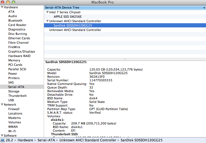Click the revision value 362A13F0
Image resolution: width=206 pixels, height=143 pixels.
(x=97, y=77)
